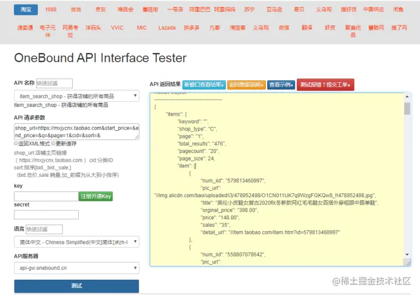Viewport: 420px width, 295px height.
Task: Click the detail_url item.taobao.com line
Action: click(270, 233)
